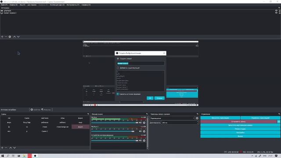The width and height of the screenshot is (281, 158).
Task: Open the Док-панели menu
Action: [x=32, y=5]
